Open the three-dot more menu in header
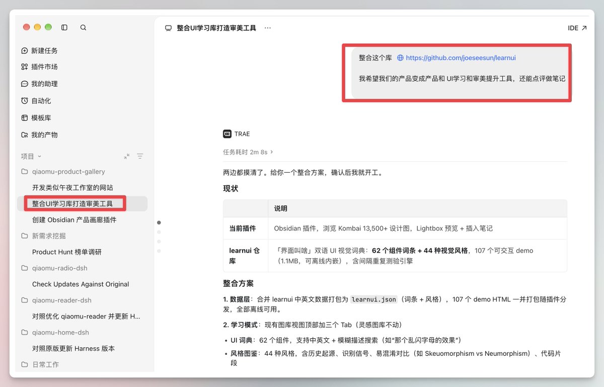 coord(268,28)
